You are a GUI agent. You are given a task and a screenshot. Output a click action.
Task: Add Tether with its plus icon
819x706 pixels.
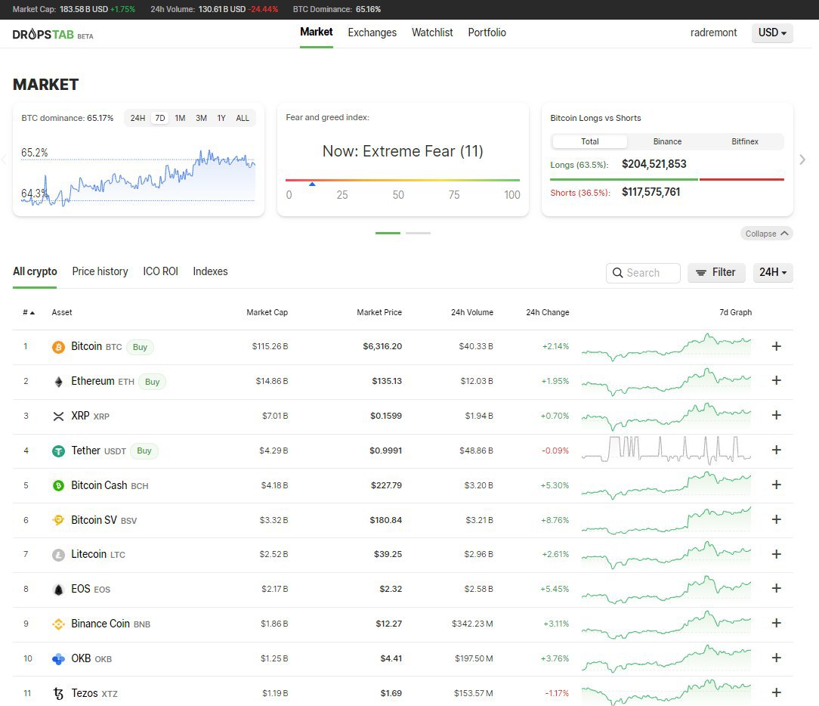point(777,450)
